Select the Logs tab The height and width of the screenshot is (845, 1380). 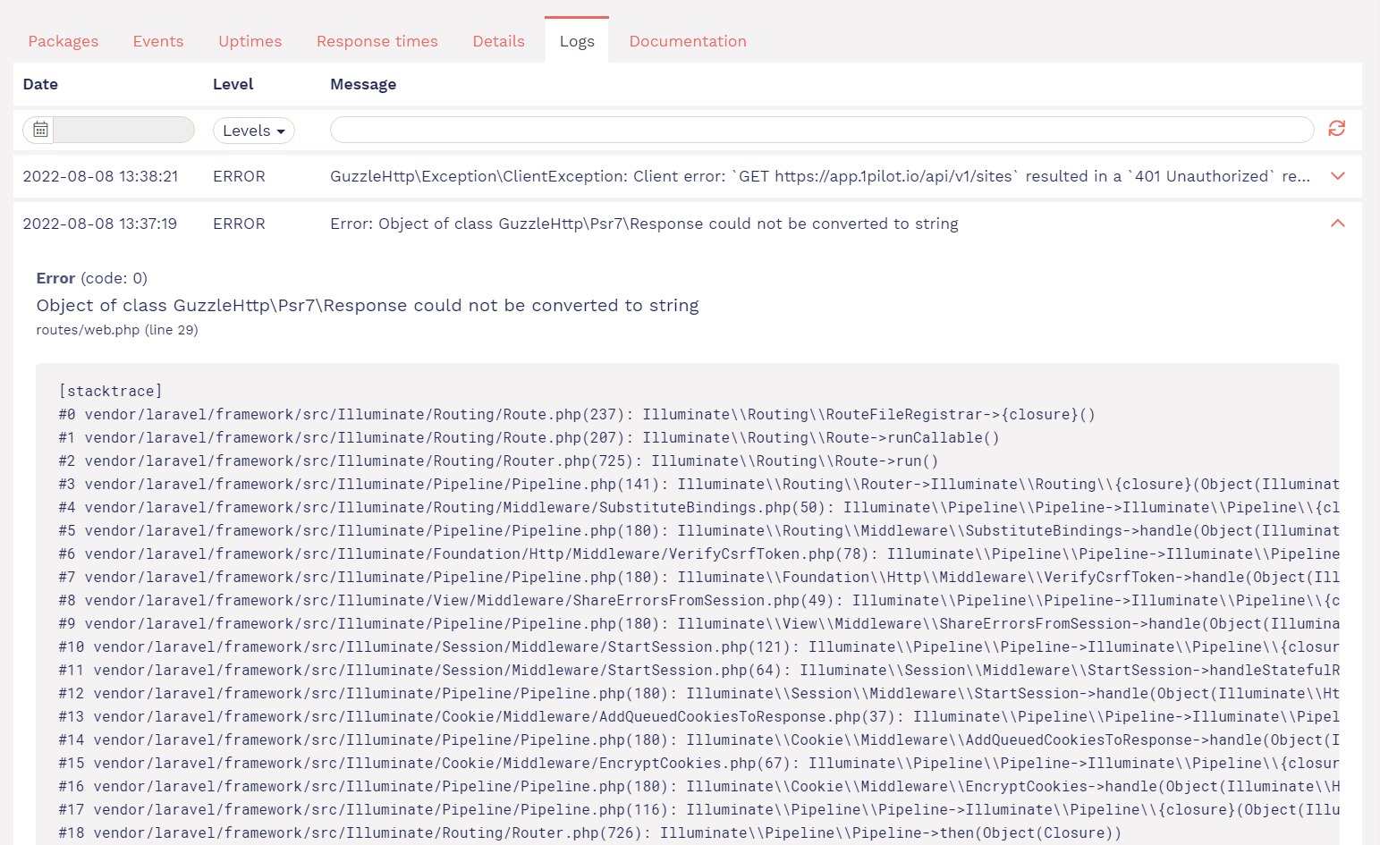pos(577,41)
